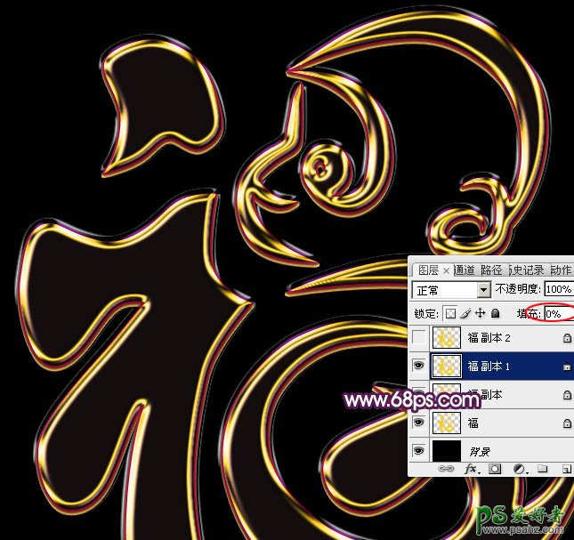
Task: Show the 福 副本 2 layer
Action: pos(419,338)
